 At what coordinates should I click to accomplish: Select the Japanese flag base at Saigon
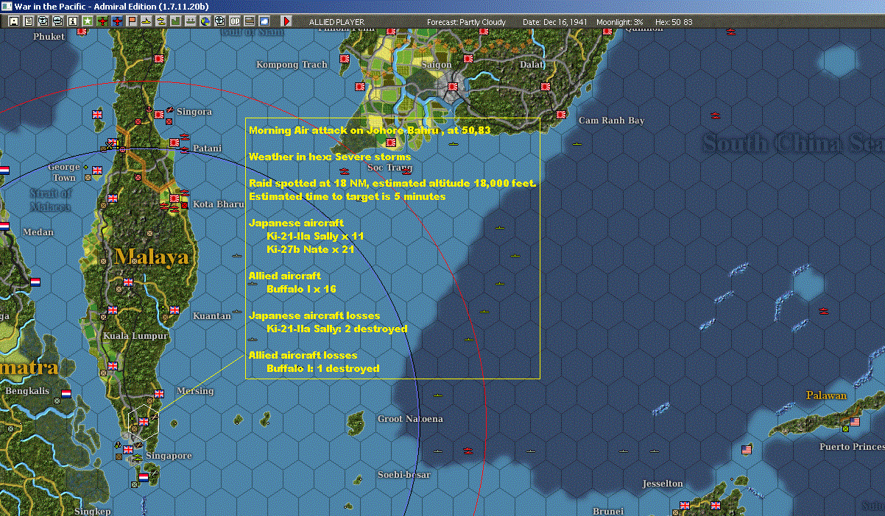click(x=454, y=87)
